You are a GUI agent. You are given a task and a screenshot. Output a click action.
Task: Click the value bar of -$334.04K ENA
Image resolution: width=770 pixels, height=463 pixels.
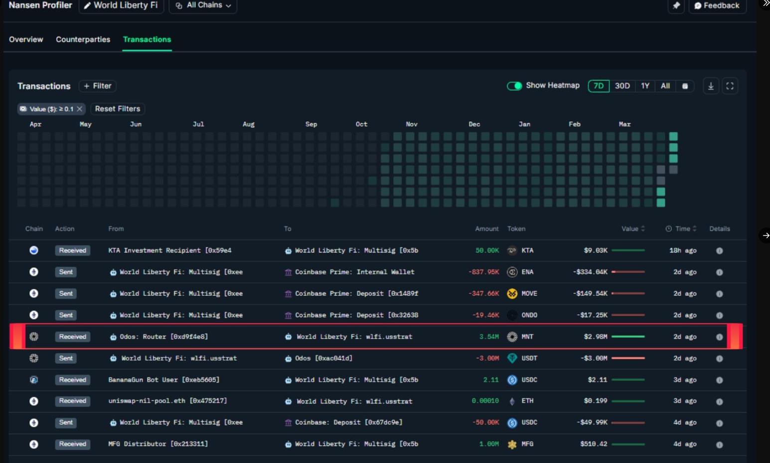coord(628,272)
